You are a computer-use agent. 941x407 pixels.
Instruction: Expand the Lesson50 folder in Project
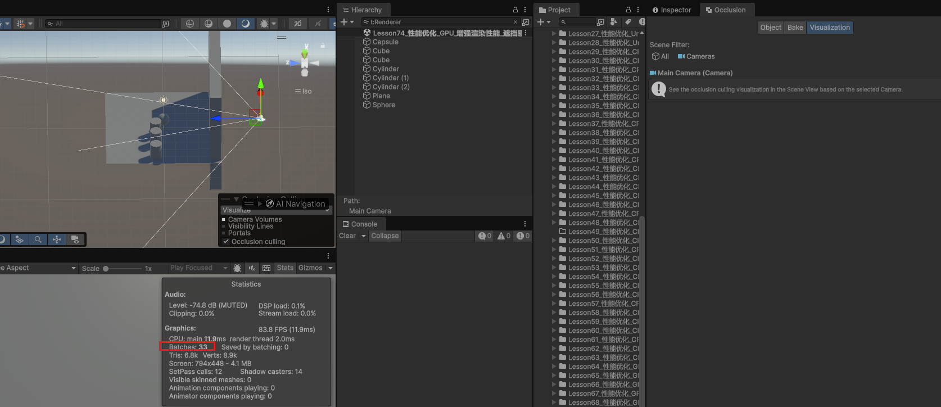554,241
